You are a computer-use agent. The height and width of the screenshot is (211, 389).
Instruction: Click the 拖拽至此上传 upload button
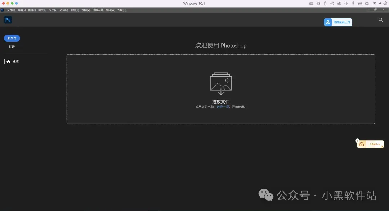click(x=338, y=22)
